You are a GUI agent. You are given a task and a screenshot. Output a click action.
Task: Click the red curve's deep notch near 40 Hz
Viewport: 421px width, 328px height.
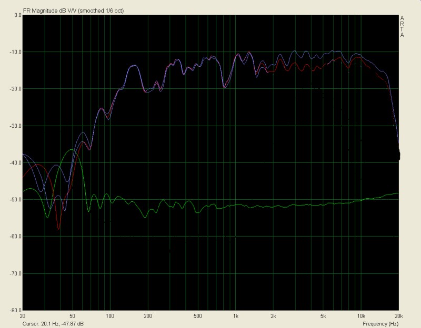(58, 229)
